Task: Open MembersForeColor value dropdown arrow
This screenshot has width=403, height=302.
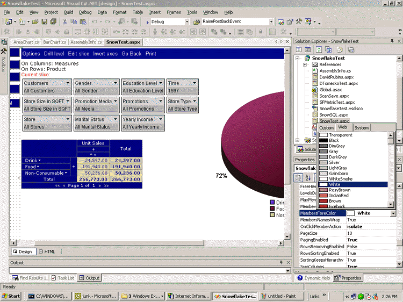Action: (x=393, y=213)
